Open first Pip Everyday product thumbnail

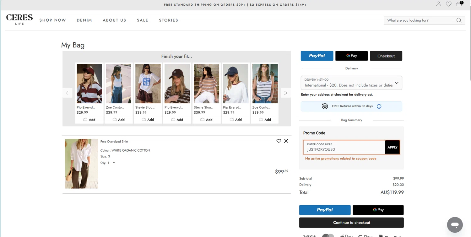coord(89,83)
